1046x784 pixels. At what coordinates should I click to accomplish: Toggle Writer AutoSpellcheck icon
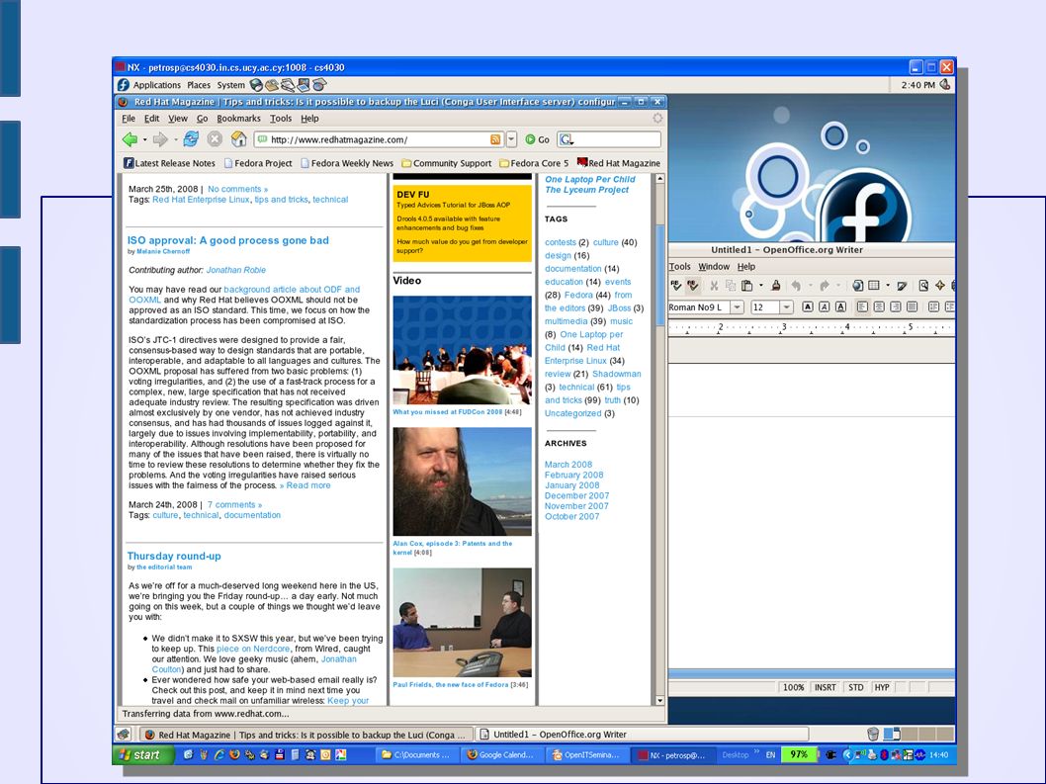pyautogui.click(x=693, y=286)
